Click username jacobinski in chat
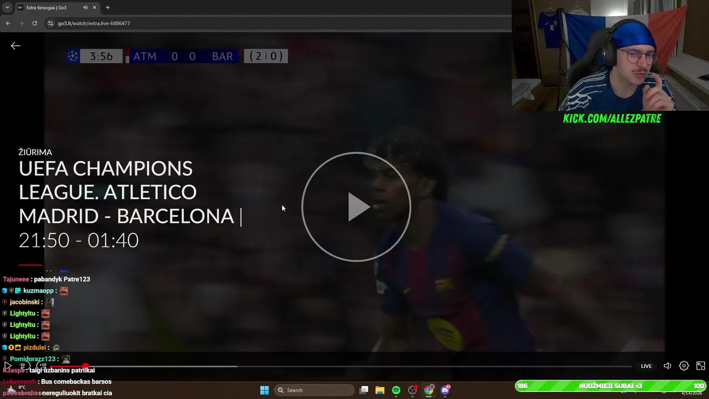The width and height of the screenshot is (709, 399). [x=25, y=302]
